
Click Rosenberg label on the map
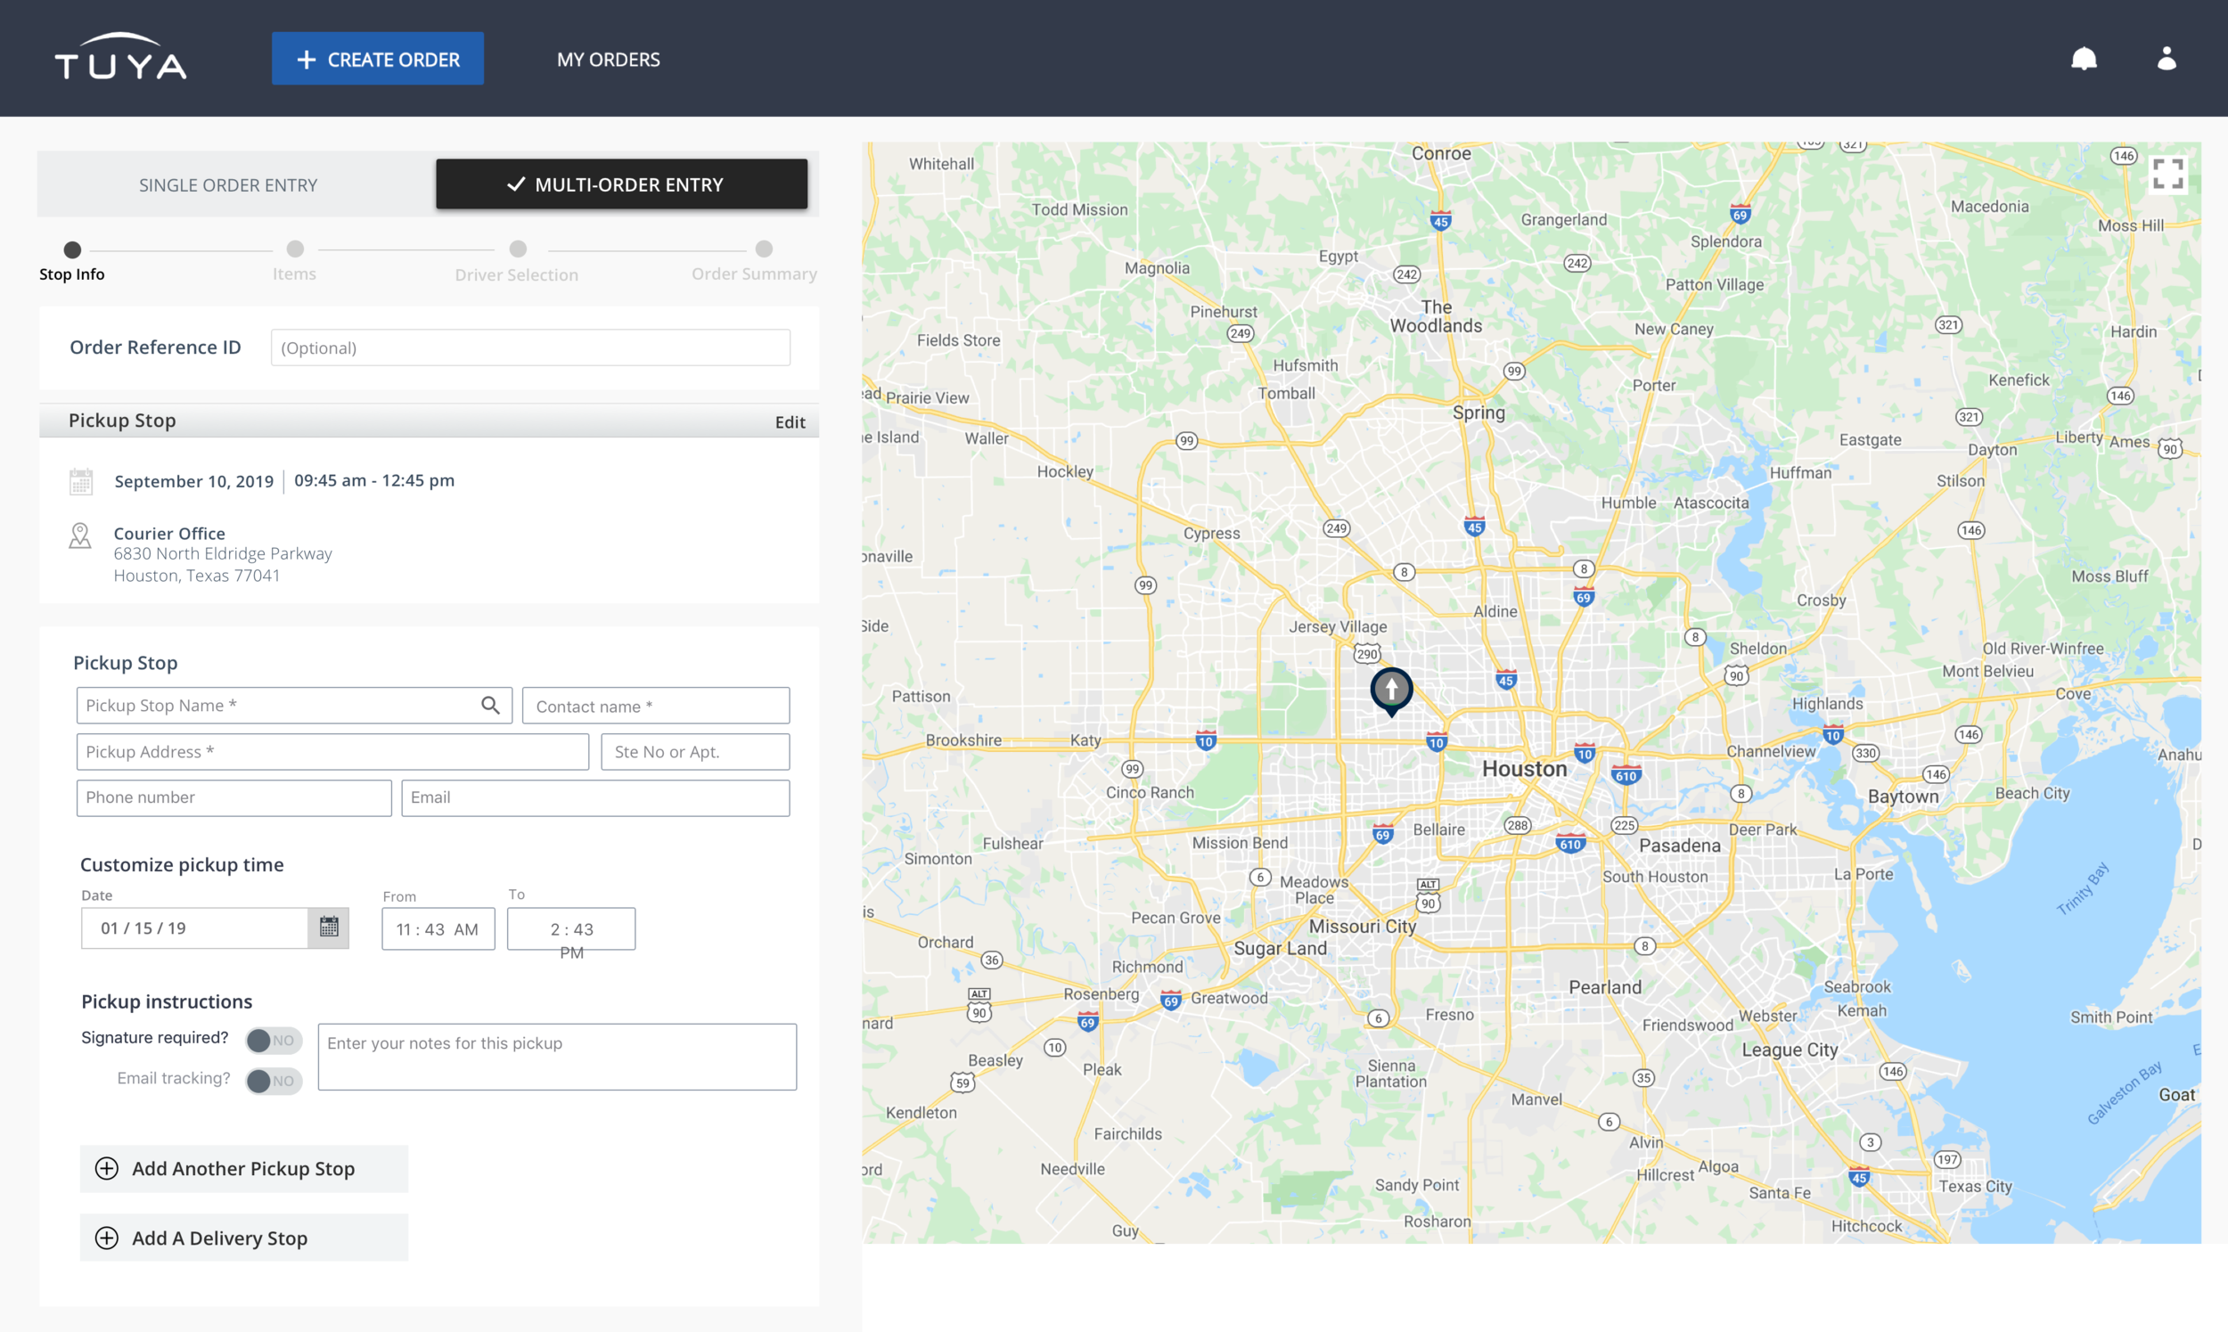(1102, 994)
